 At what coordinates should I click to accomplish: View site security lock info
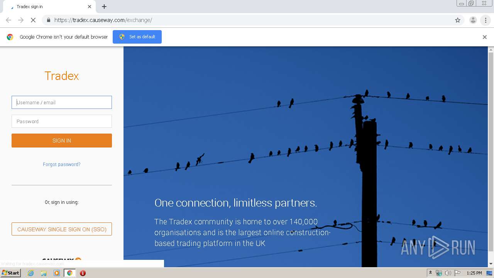[48, 20]
